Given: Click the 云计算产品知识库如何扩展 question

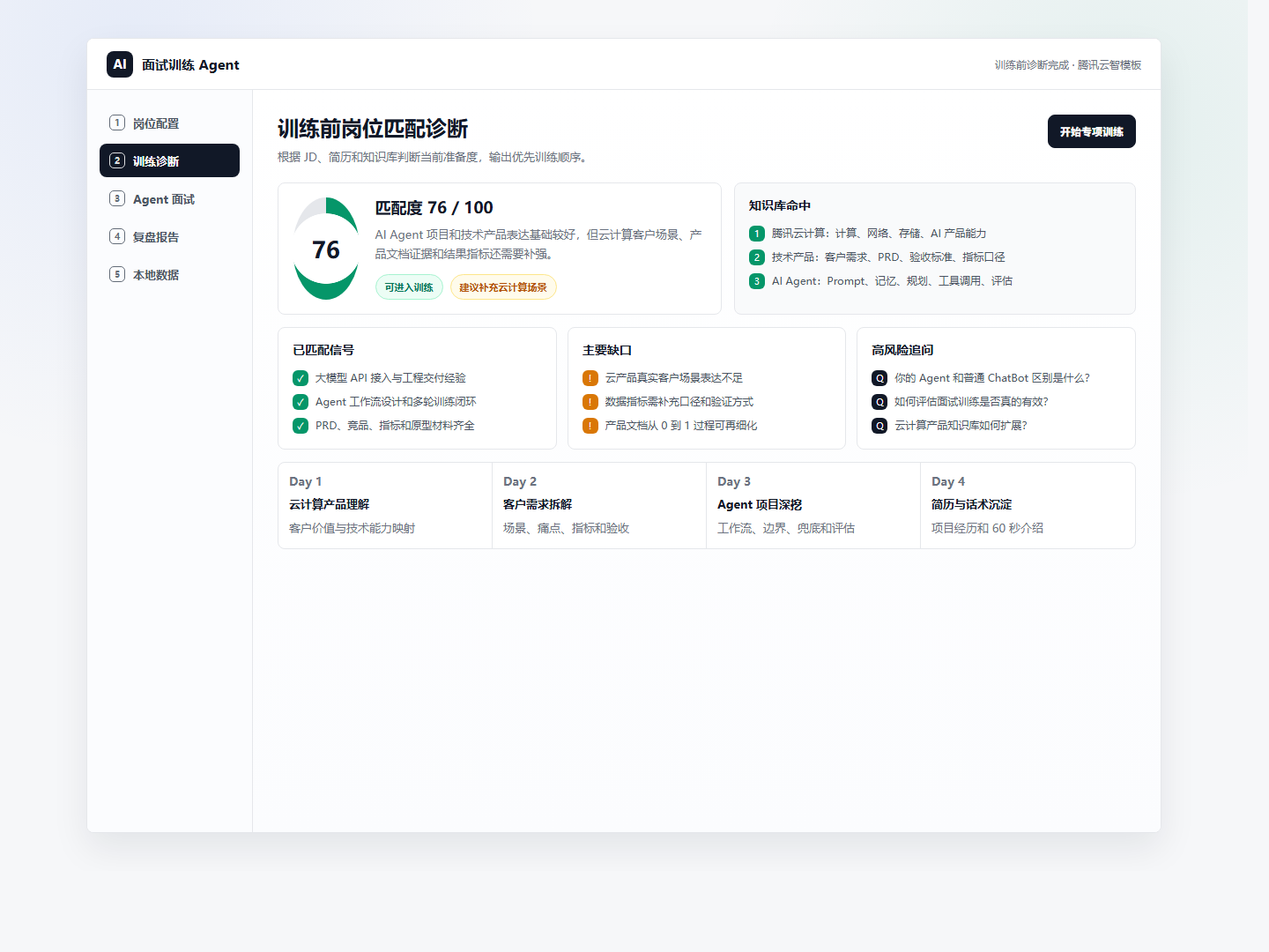Looking at the screenshot, I should [961, 426].
